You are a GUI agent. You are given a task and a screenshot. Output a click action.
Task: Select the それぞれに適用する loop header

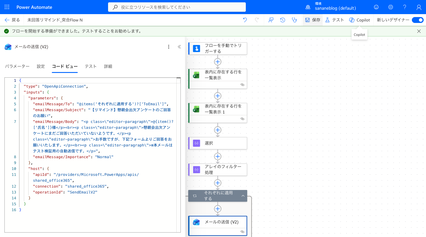click(x=218, y=196)
